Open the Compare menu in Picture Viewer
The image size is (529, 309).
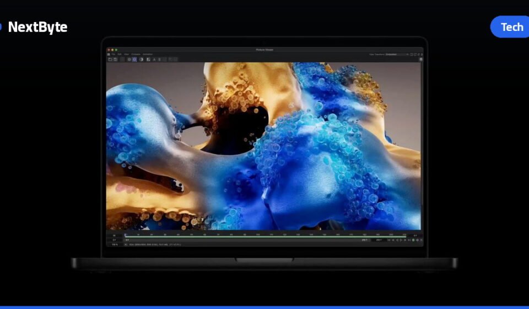point(136,54)
